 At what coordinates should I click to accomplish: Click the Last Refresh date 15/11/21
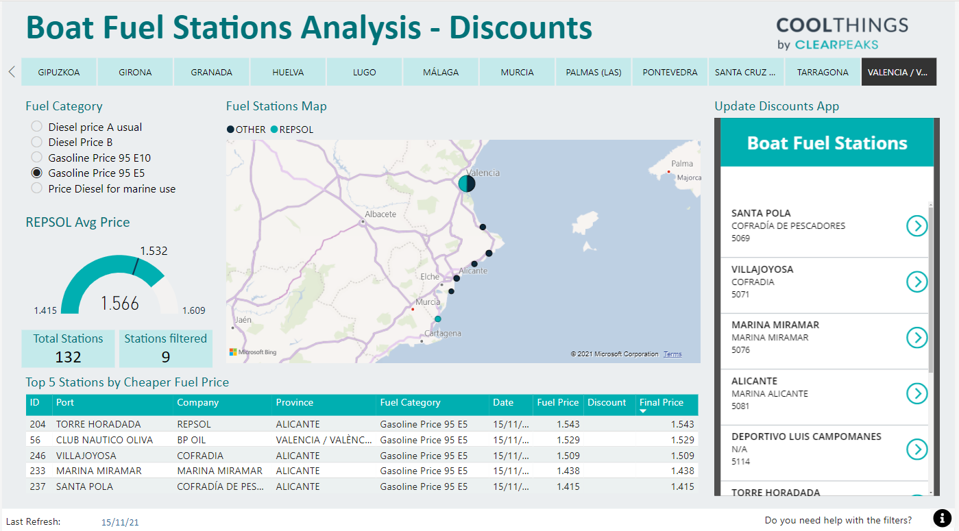120,522
